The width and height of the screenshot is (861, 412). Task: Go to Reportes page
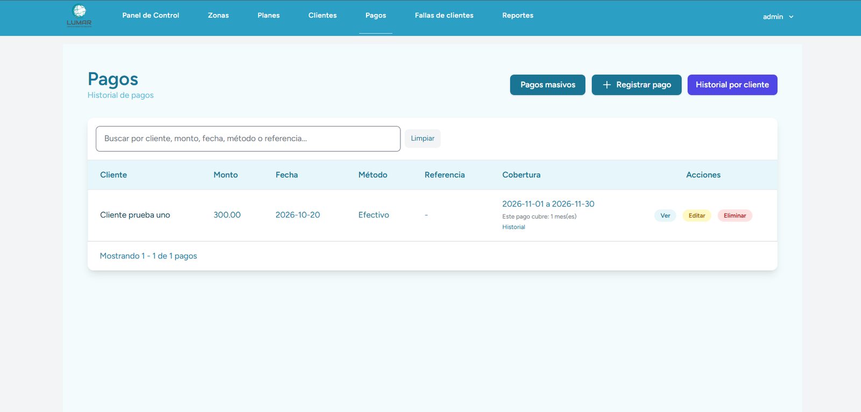[x=518, y=16]
